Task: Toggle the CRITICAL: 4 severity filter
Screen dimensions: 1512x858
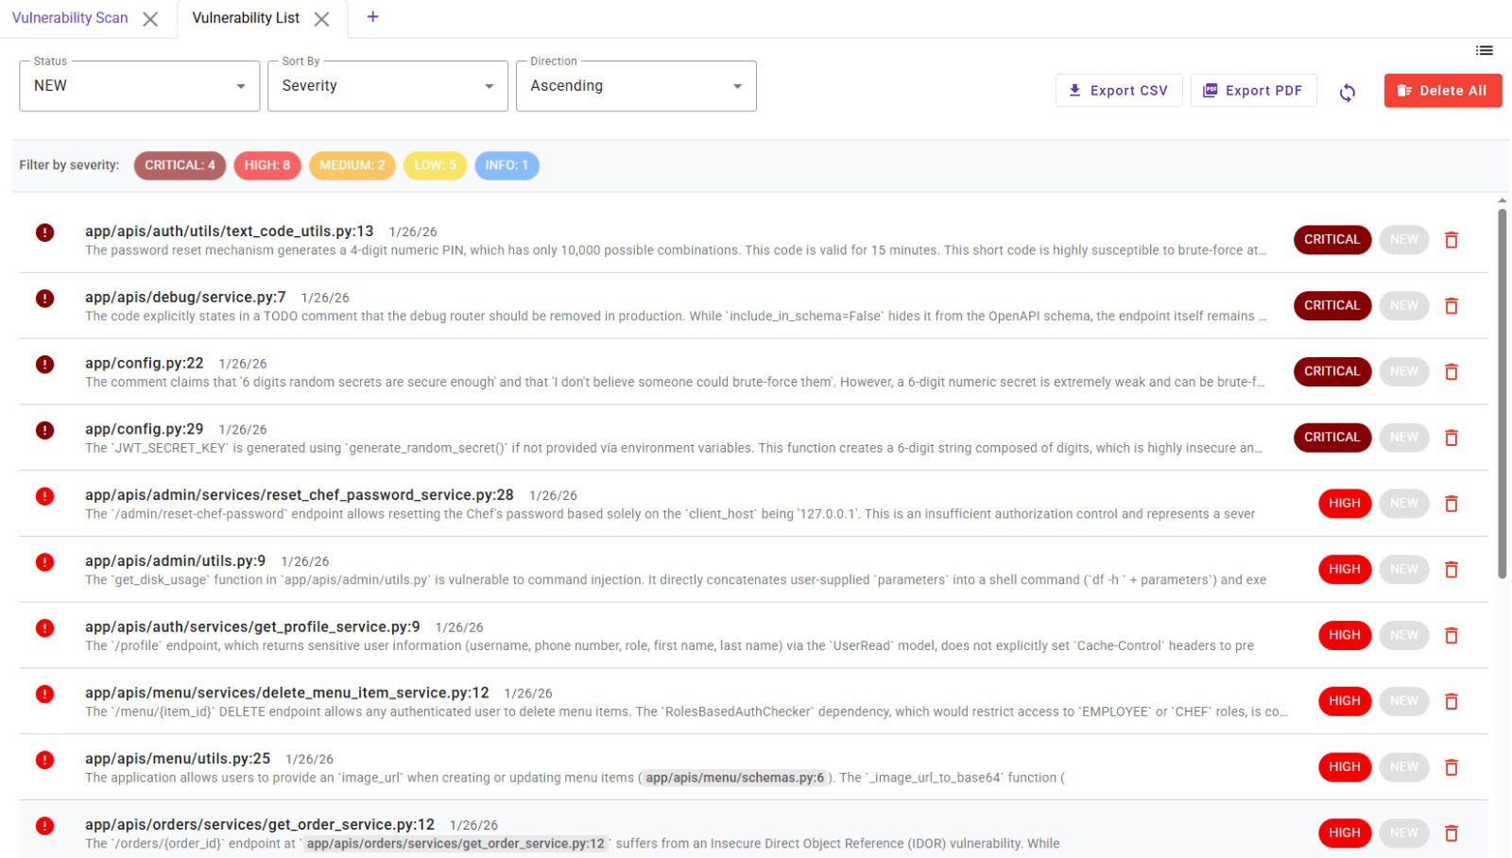Action: [x=180, y=164]
